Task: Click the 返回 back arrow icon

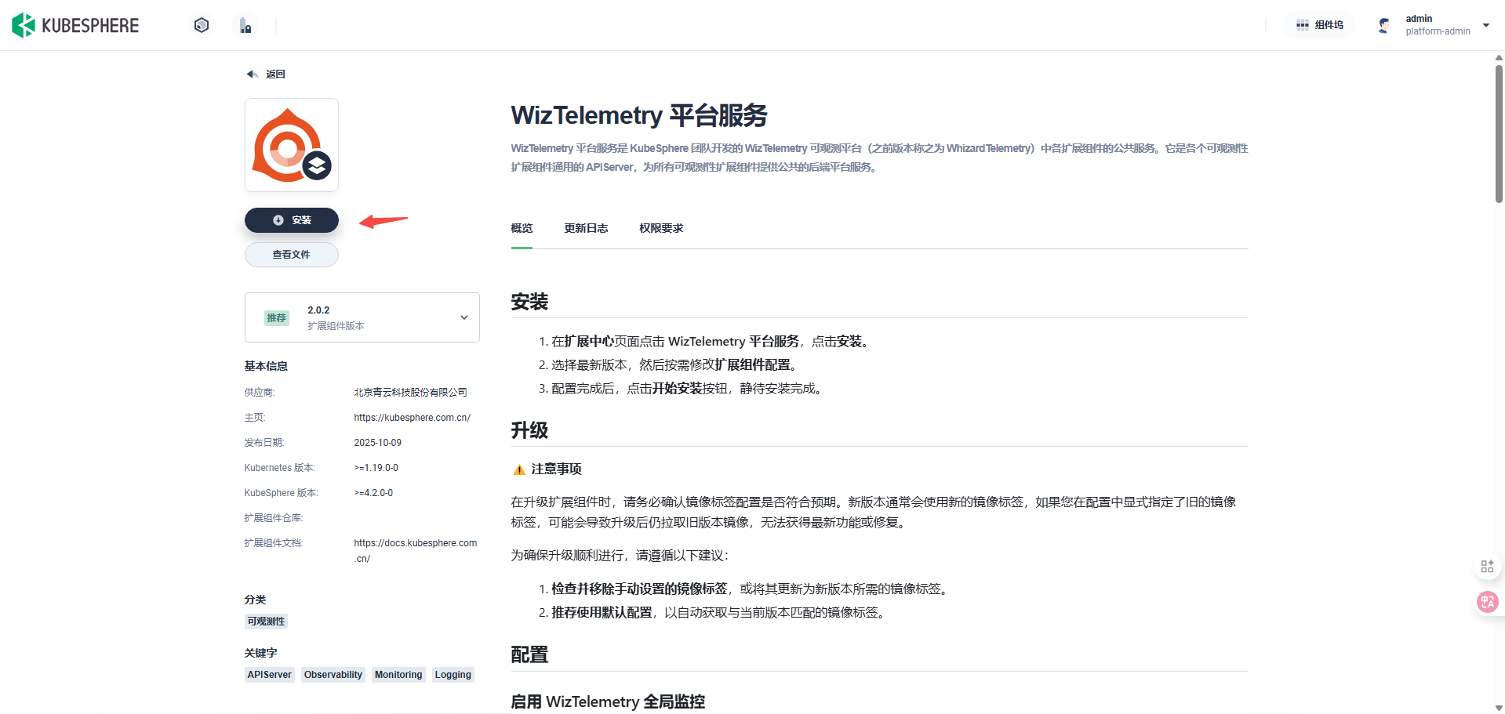Action: pos(253,74)
